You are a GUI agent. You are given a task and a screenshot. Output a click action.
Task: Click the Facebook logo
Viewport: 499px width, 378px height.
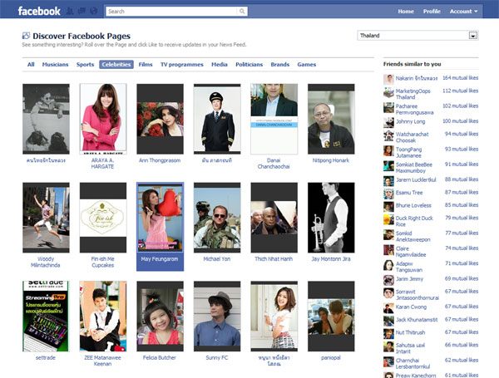pos(39,11)
